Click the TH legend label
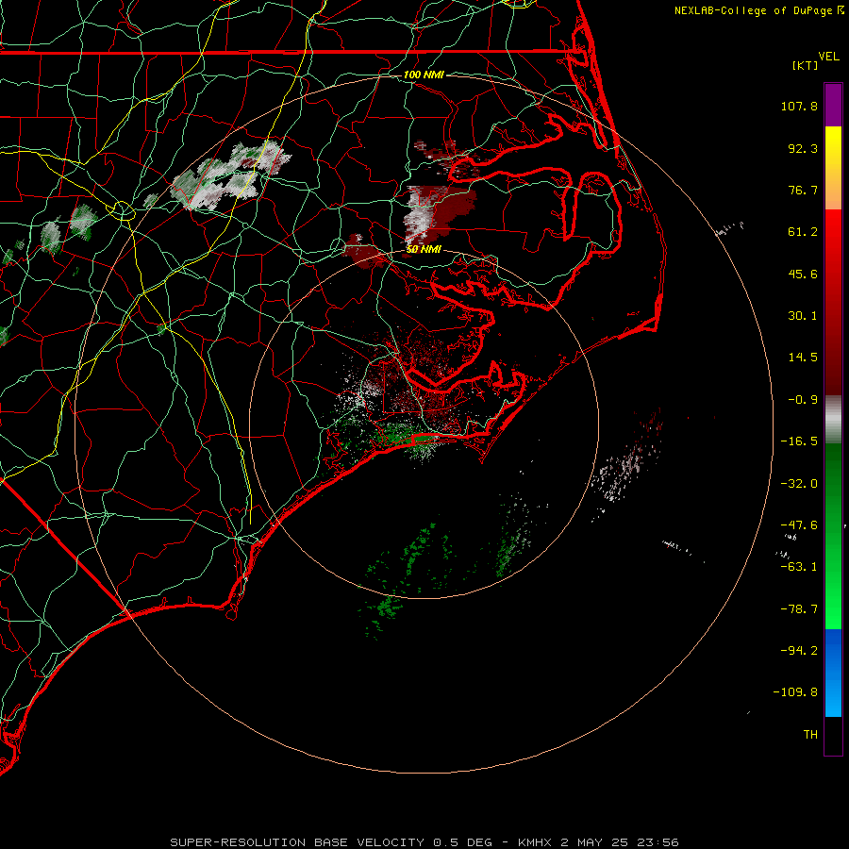Image resolution: width=849 pixels, height=849 pixels. (x=810, y=735)
